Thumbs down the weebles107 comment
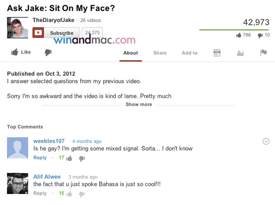 click(x=82, y=158)
